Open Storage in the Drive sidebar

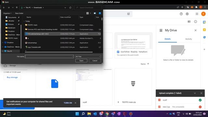pos(13,66)
